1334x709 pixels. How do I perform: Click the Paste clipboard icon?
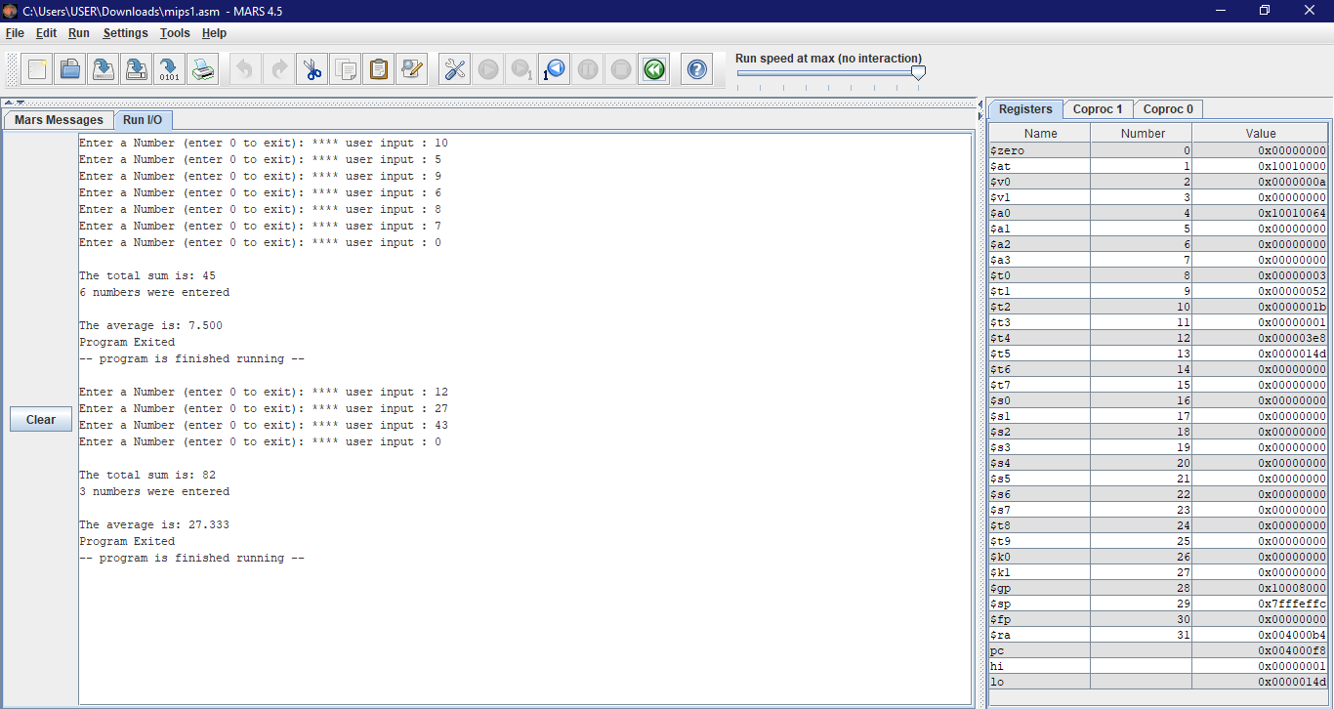tap(378, 69)
